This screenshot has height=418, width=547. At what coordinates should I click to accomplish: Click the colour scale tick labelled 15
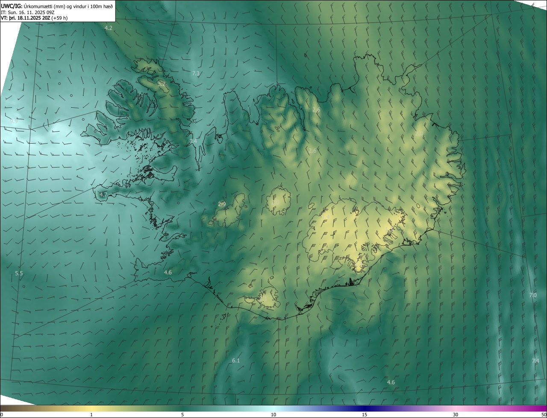(x=365, y=415)
